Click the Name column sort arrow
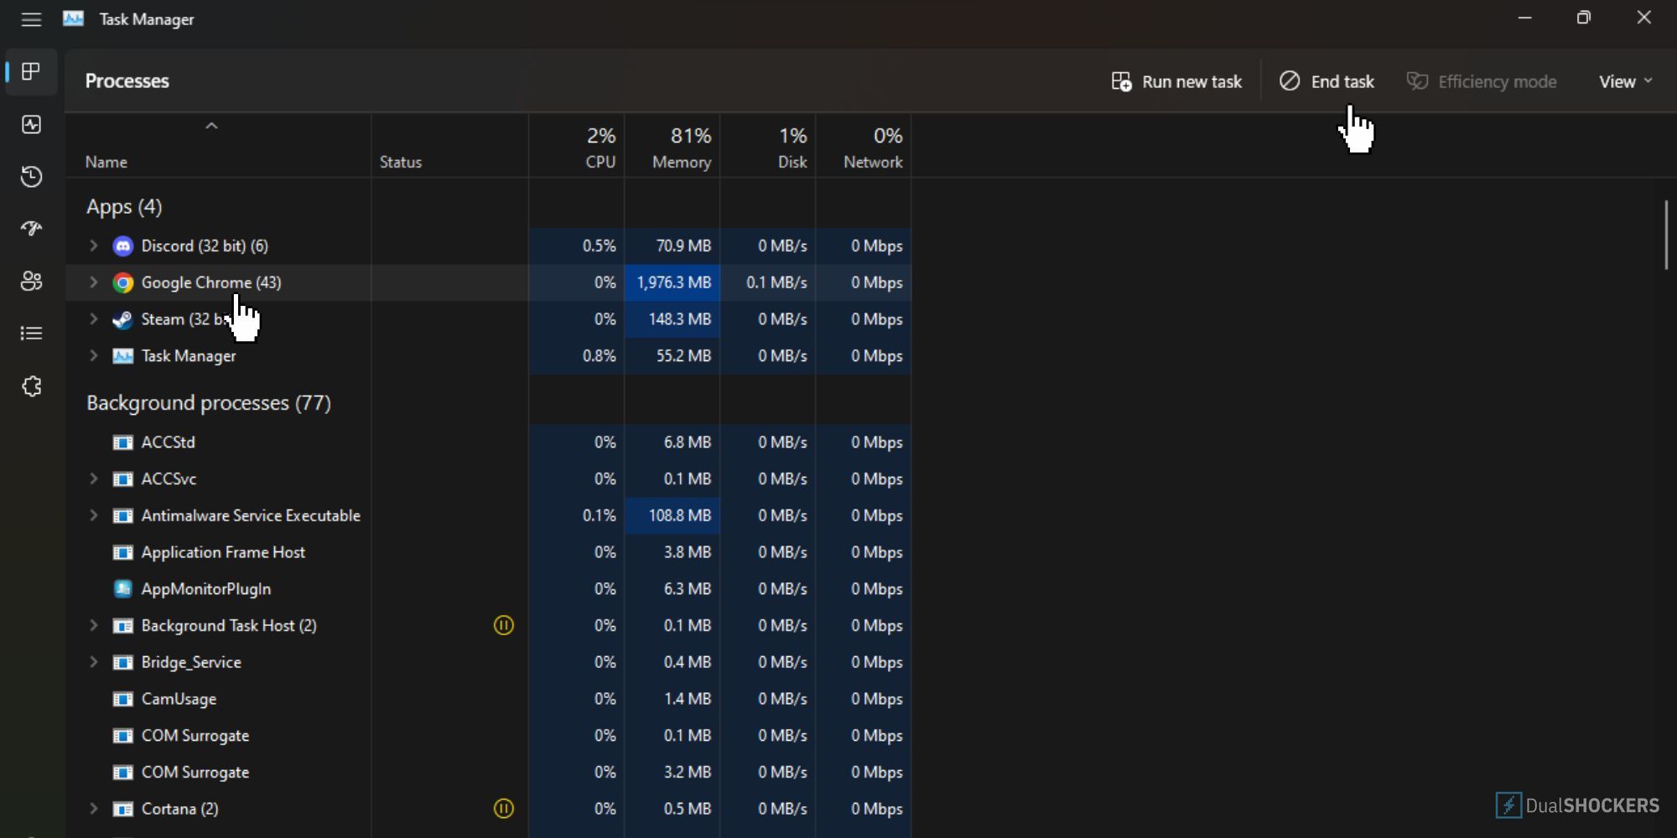 [x=211, y=126]
